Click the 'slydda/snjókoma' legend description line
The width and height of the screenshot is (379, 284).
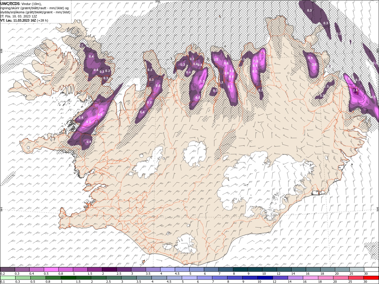pos(35,12)
